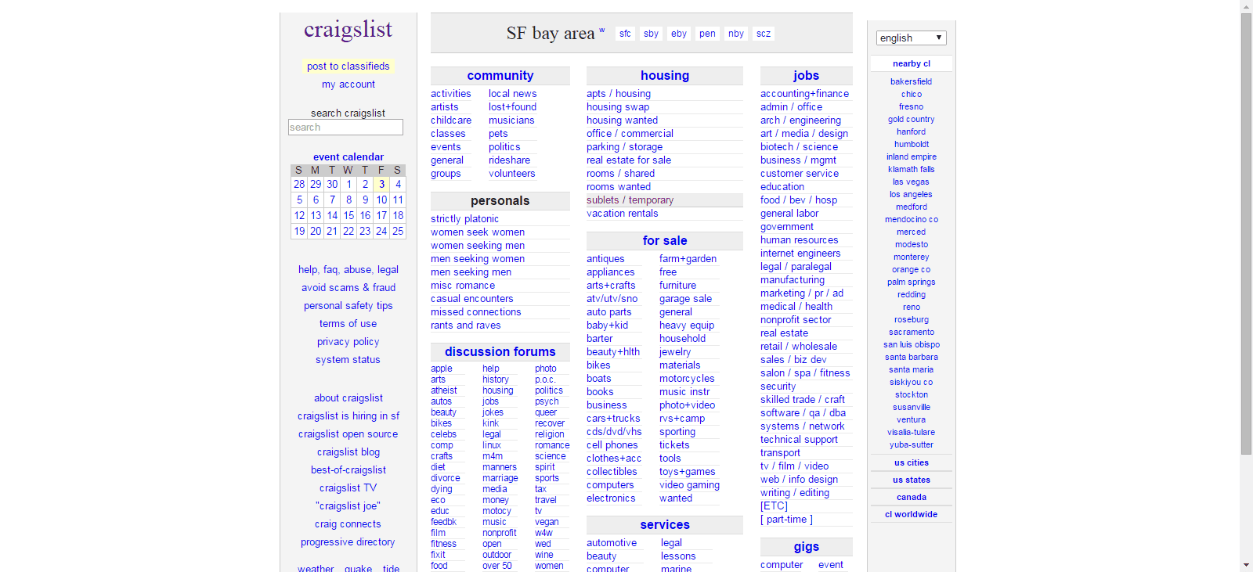Open software / qa / dba jobs

click(x=803, y=413)
